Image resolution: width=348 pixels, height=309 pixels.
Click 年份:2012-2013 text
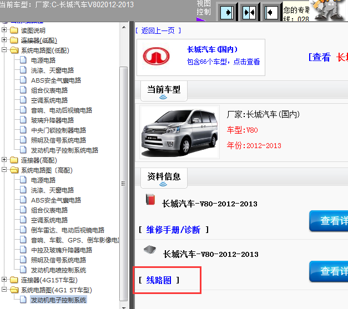point(254,145)
